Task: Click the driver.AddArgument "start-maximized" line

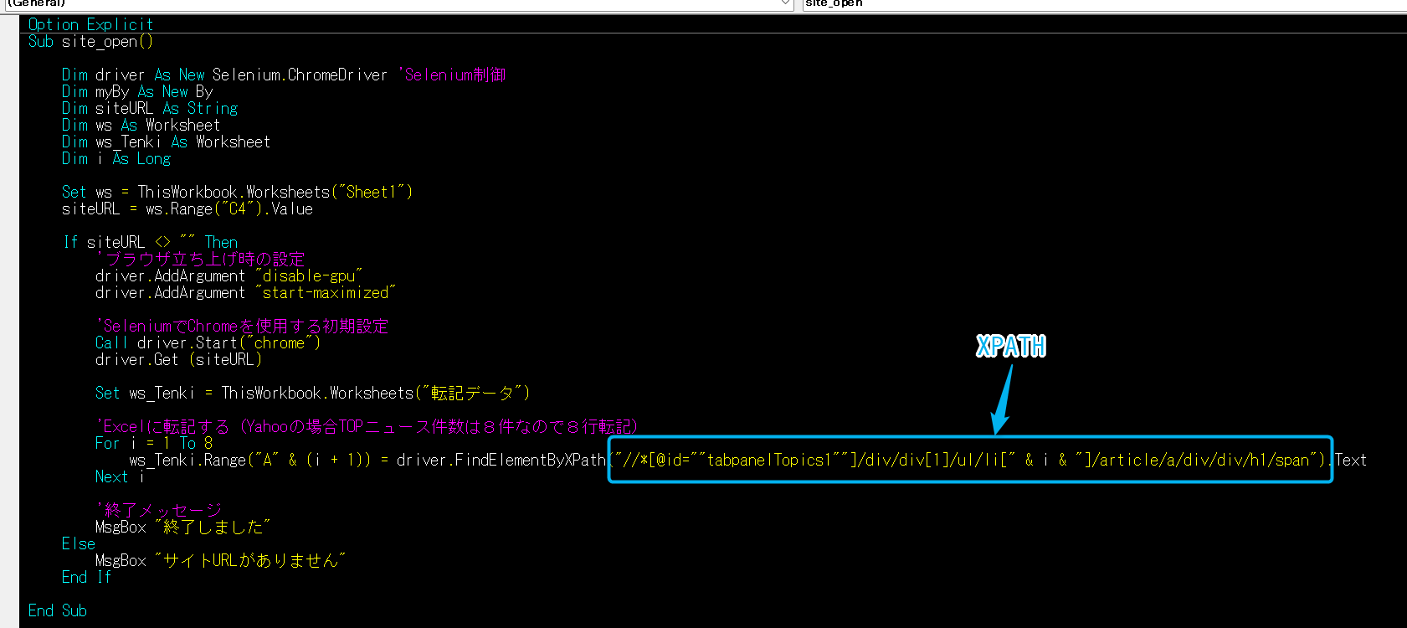Action: point(245,292)
